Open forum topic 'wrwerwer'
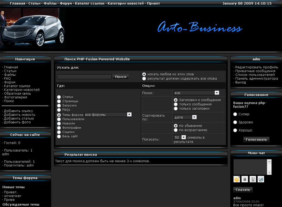Image resolution: width=282 pixels, height=207 pixels. point(13,196)
